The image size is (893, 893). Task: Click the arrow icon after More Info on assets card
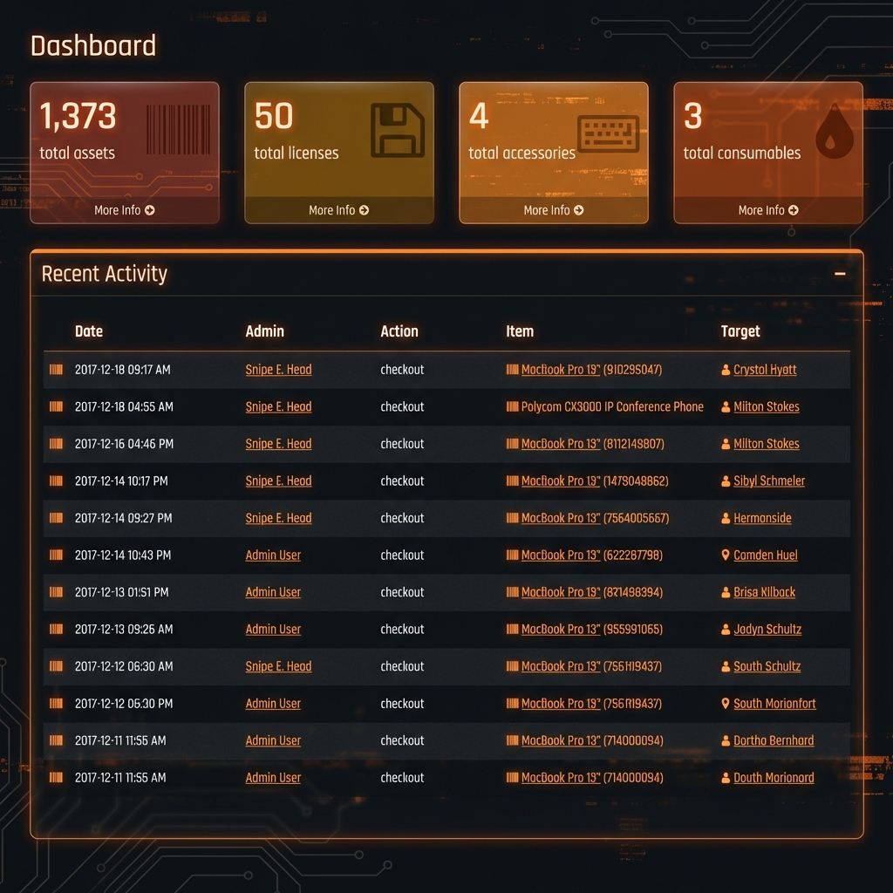click(149, 209)
